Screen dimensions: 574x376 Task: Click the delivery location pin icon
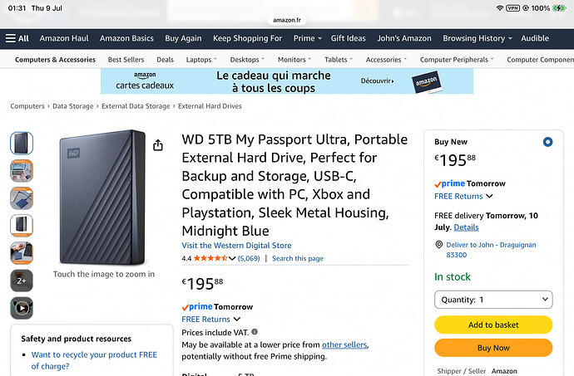coord(438,245)
